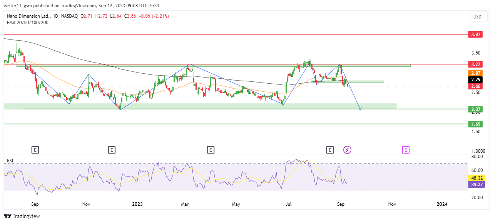This screenshot has width=493, height=223.
Task: Click the earnings E marker near April
Action: click(211, 150)
